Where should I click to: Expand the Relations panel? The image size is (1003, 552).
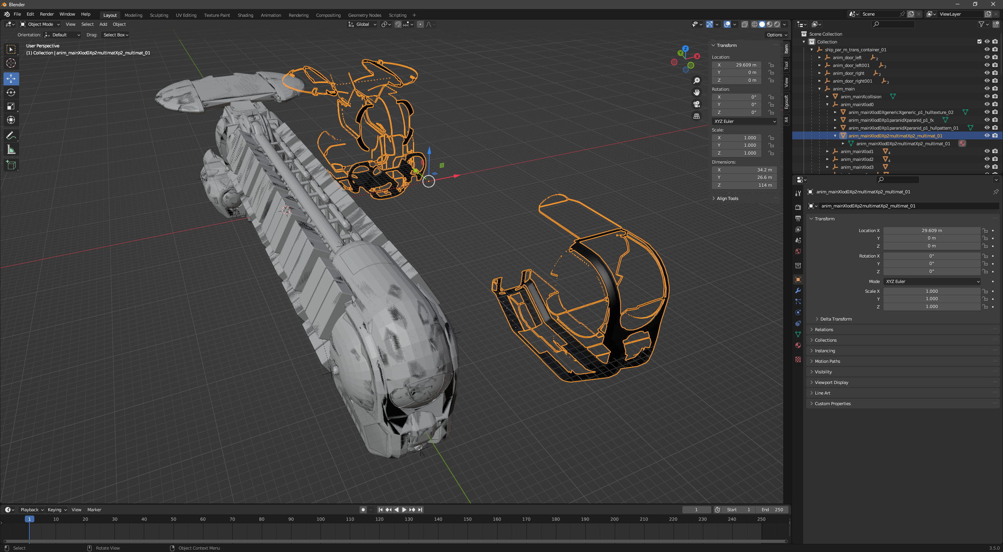(824, 330)
